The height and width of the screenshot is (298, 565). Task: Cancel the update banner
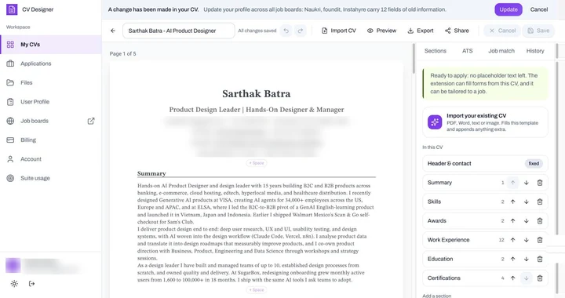click(x=538, y=9)
